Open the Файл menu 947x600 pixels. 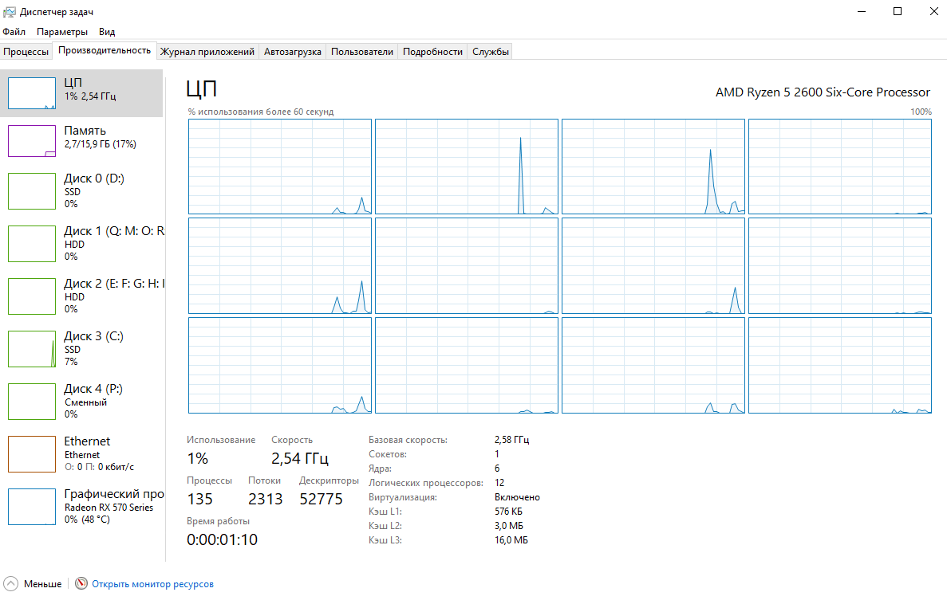point(14,31)
